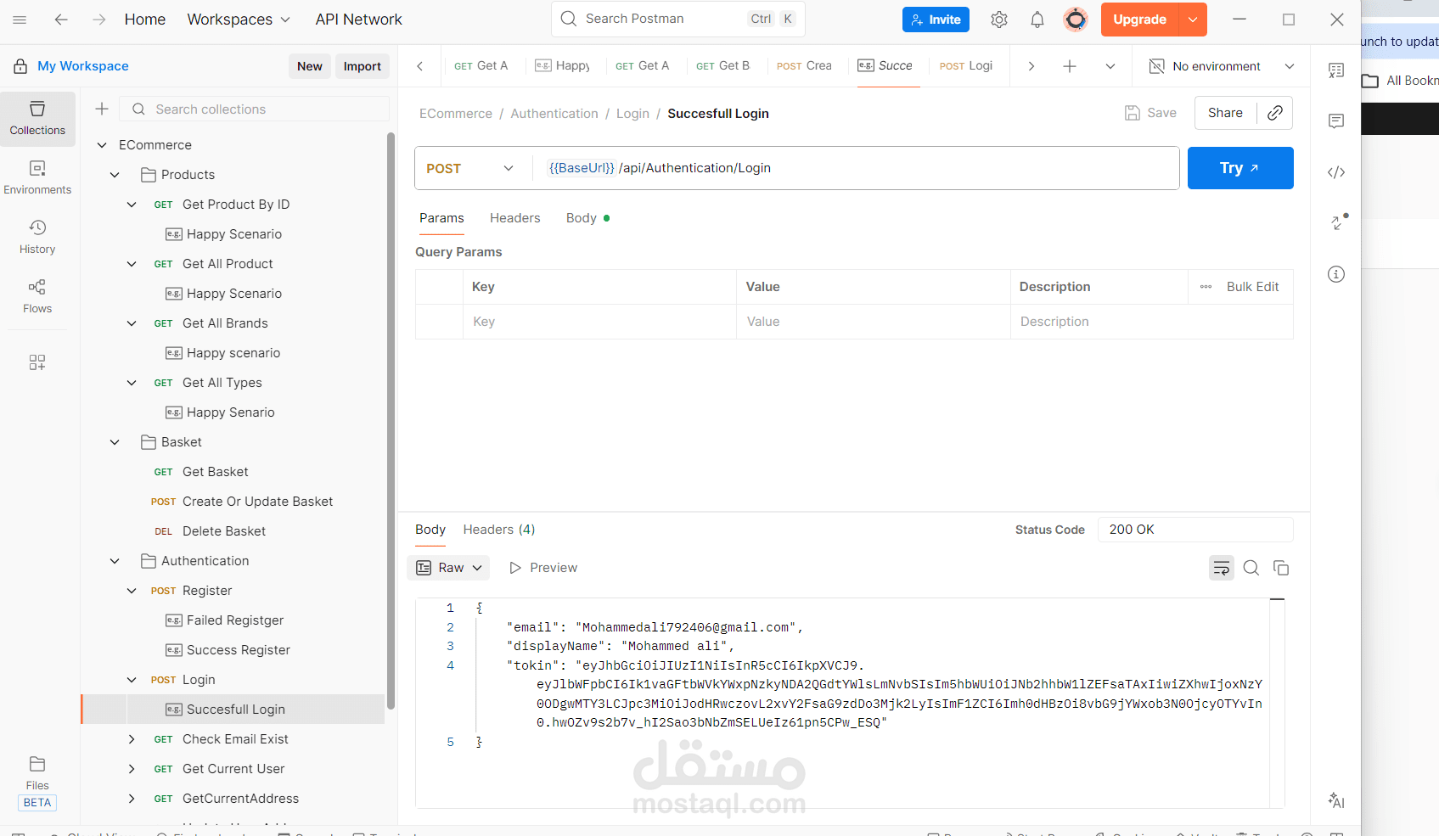Open the notifications bell
Screen dimensions: 1439x836
pyautogui.click(x=1037, y=20)
